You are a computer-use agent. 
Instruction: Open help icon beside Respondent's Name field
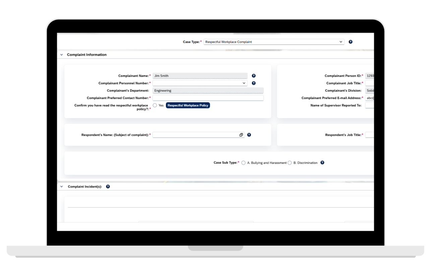click(x=249, y=135)
